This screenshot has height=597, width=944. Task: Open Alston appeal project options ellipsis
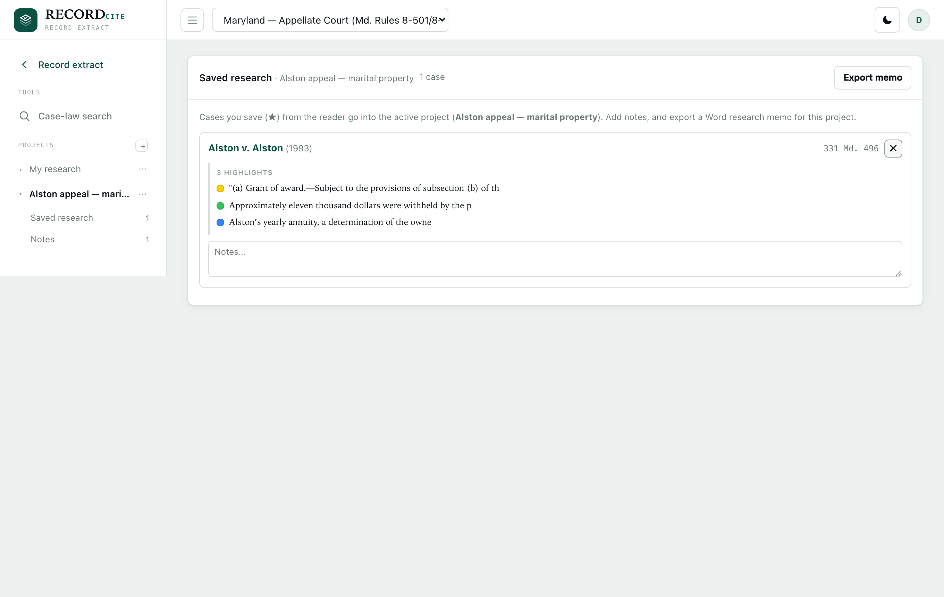coord(143,194)
